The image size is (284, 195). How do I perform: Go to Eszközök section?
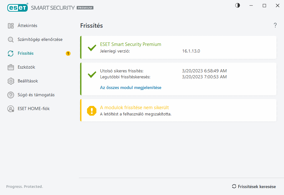26,67
